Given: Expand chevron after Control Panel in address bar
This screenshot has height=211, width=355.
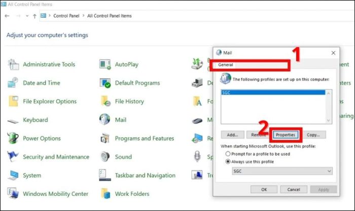Looking at the screenshot, I should pos(83,16).
